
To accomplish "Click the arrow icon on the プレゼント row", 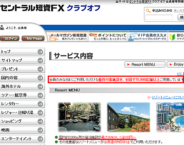I will pos(40,69).
